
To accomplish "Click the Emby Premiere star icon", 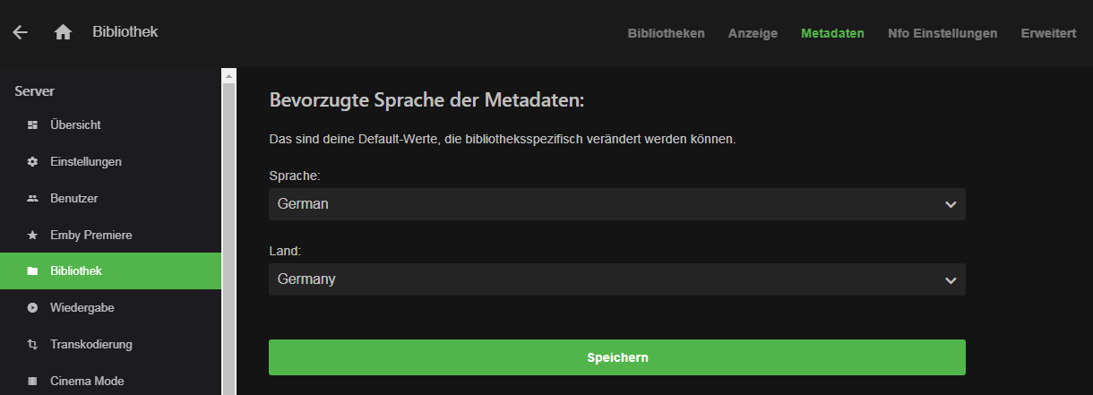I will (33, 235).
